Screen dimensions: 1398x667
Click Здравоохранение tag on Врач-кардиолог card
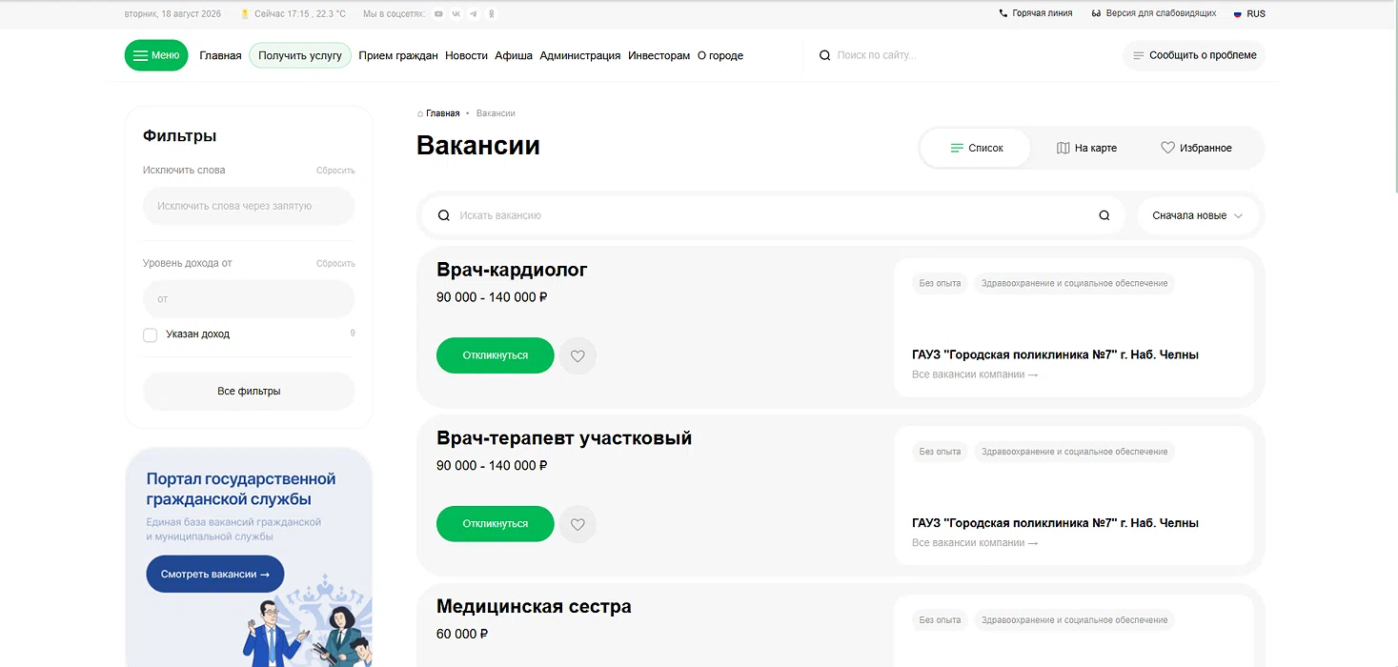tap(1074, 283)
